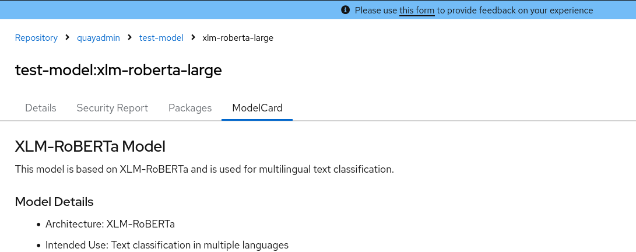636x252 pixels.
Task: Open the 'this form' feedback link
Action: (417, 10)
